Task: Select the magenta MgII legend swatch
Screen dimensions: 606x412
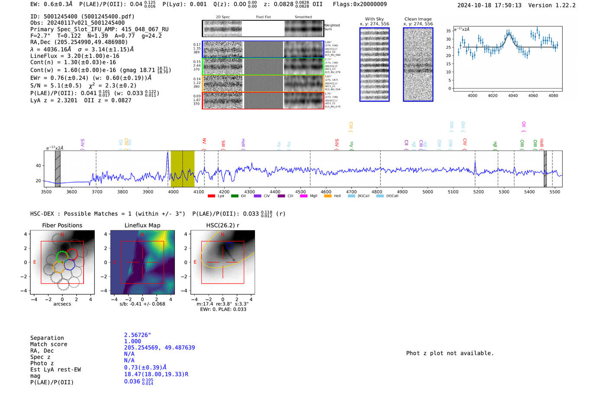Action: click(x=303, y=196)
